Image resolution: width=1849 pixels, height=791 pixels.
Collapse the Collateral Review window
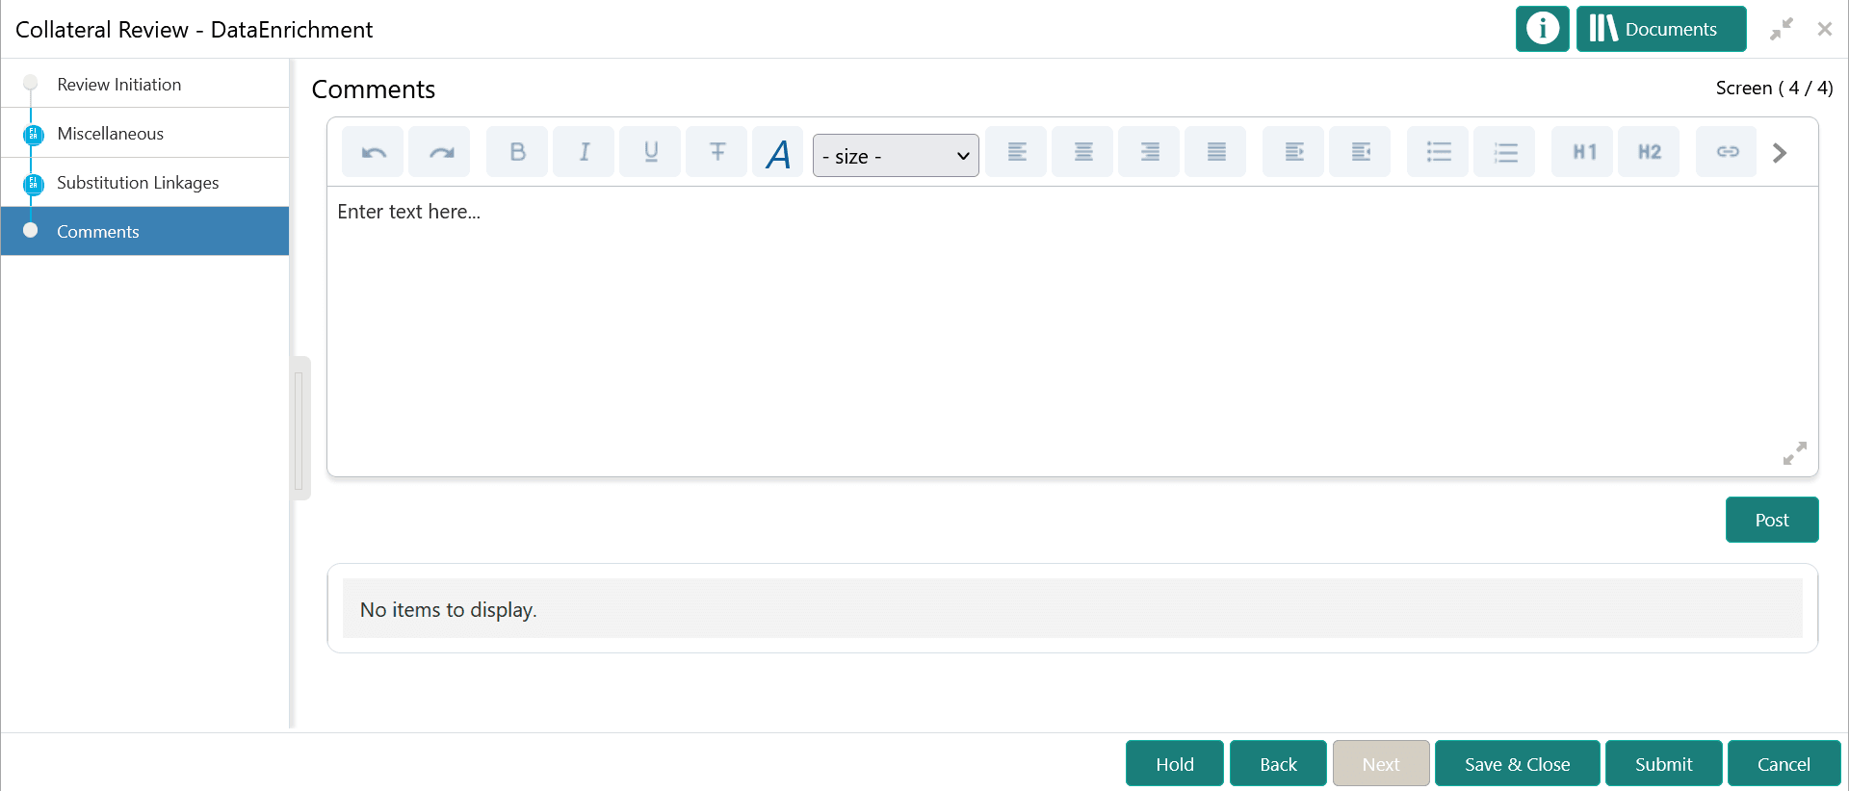point(1781,29)
